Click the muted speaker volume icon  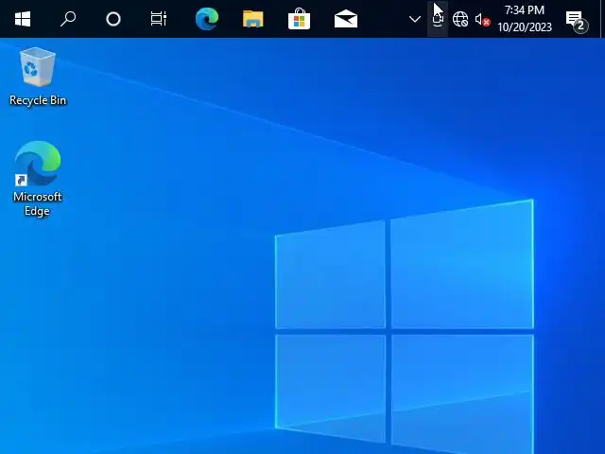click(x=482, y=19)
